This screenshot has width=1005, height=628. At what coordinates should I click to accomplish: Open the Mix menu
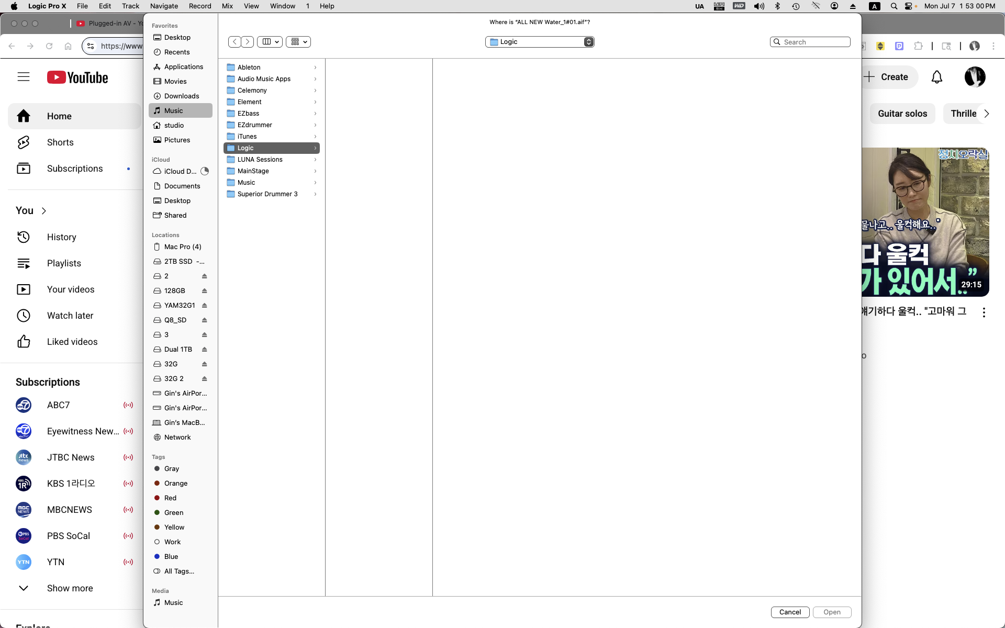(227, 6)
